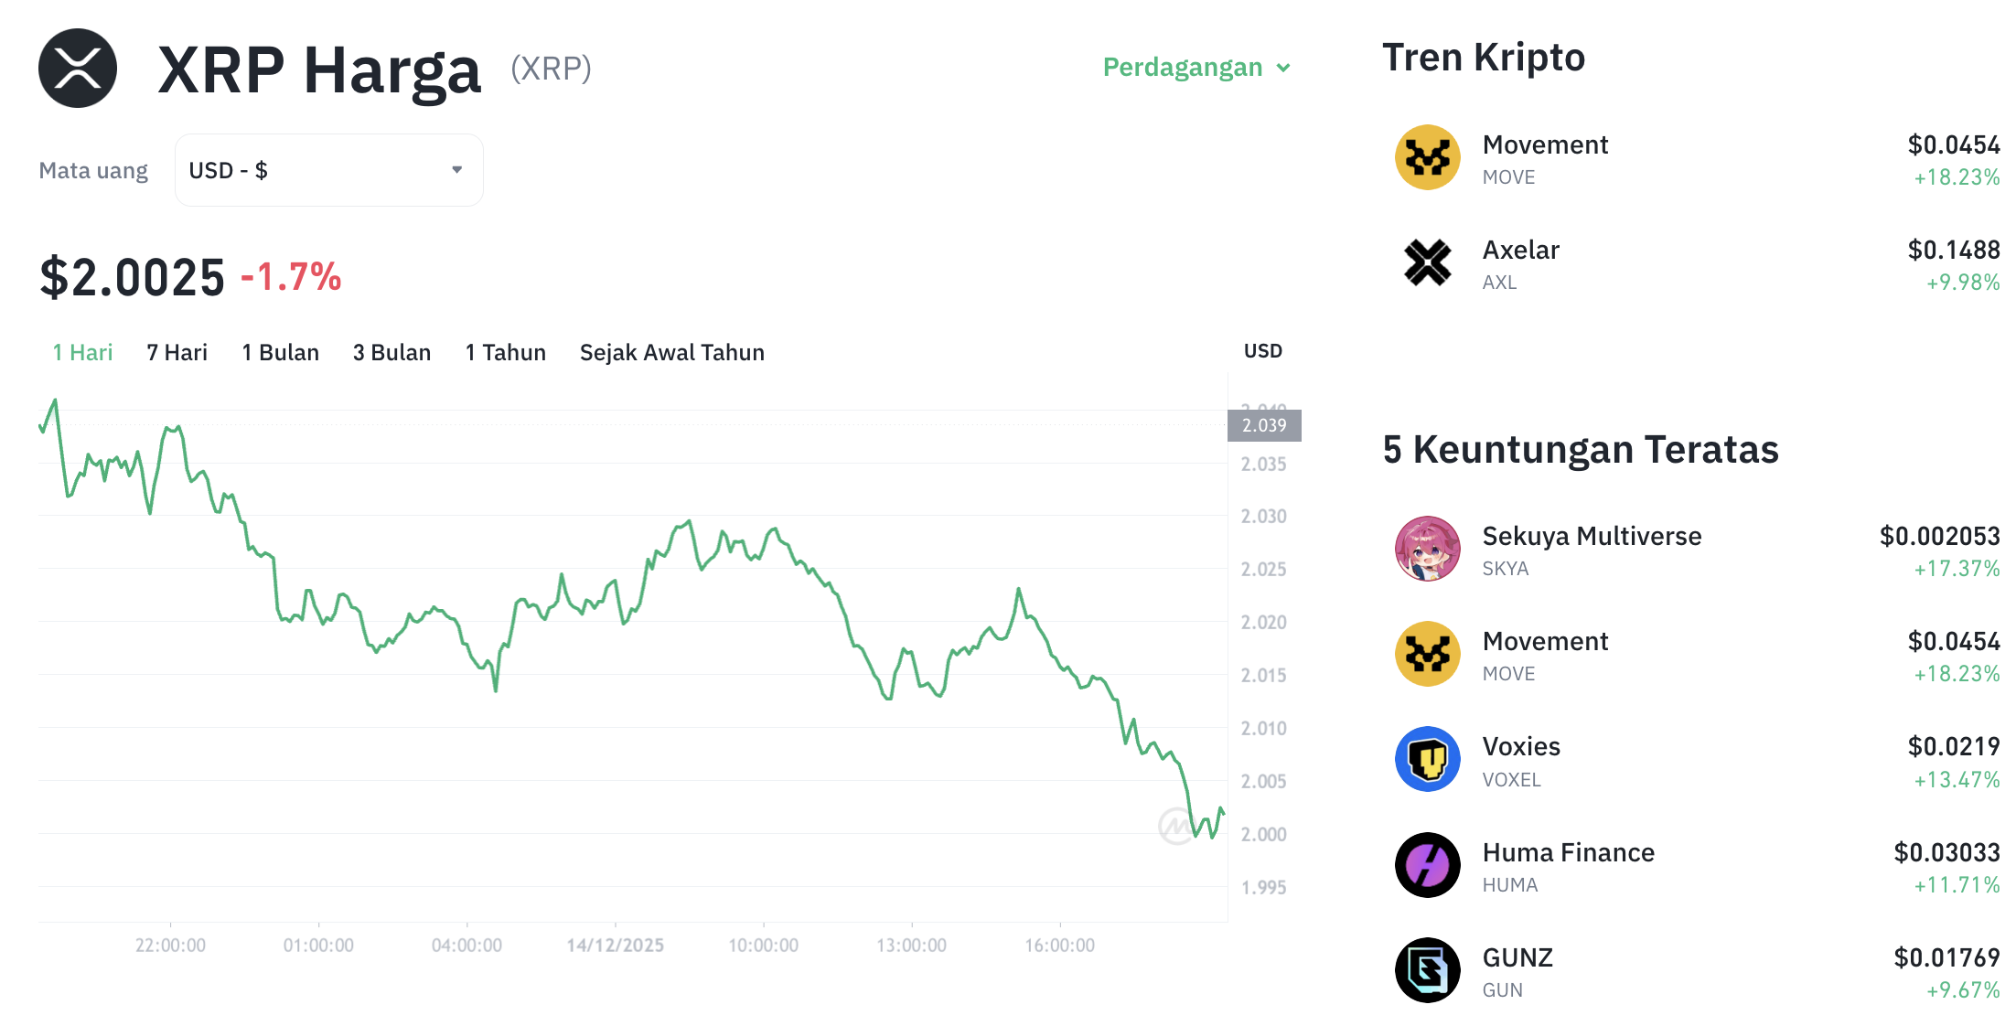Select the 1 Tahun time range
The image size is (2016, 1026).
(505, 352)
